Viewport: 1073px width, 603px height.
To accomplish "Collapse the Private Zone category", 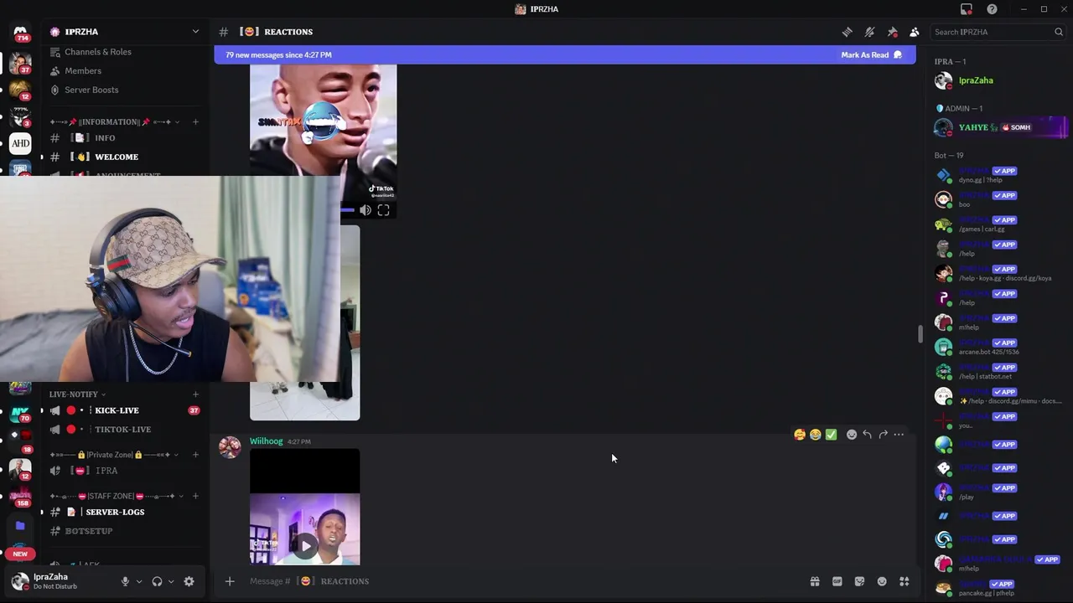I will point(113,455).
